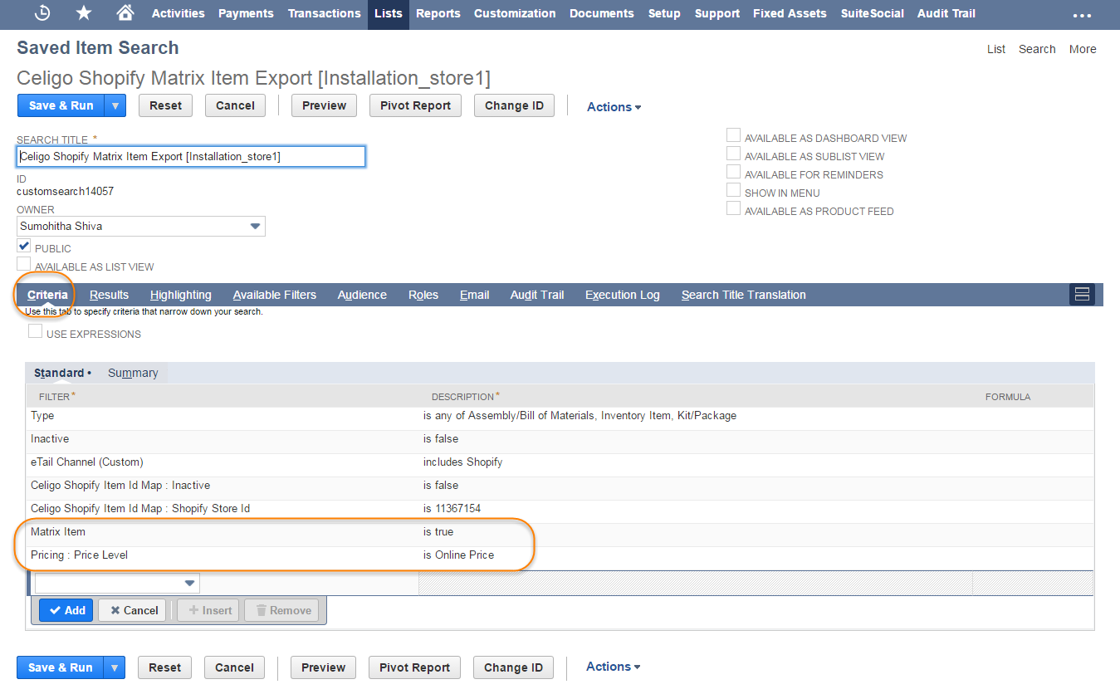
Task: Click the Shortcuts star icon
Action: coord(84,13)
